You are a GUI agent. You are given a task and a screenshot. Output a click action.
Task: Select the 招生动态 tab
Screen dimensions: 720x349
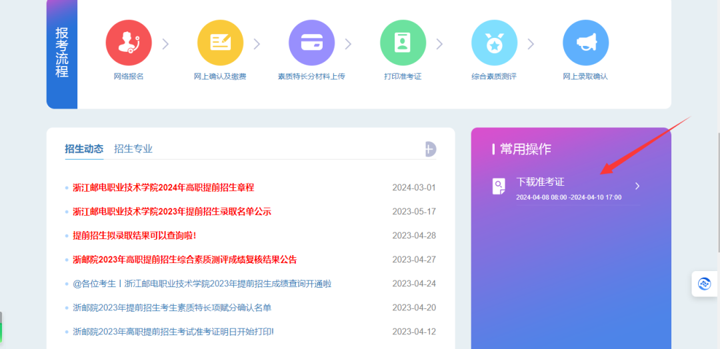(x=84, y=149)
